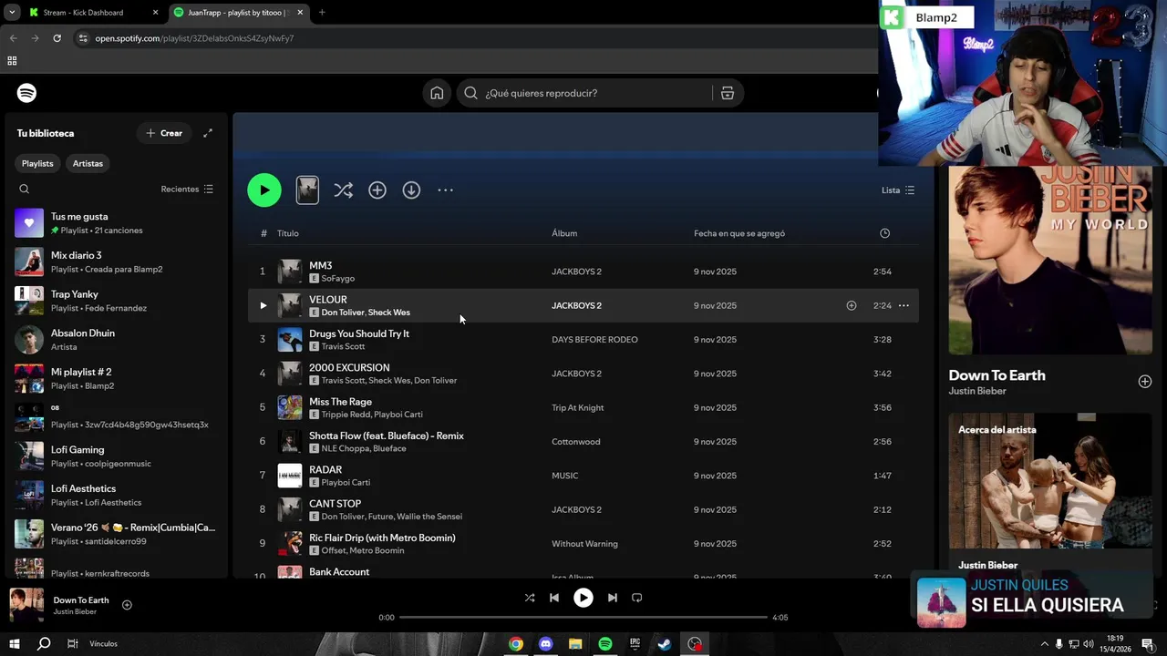Viewport: 1167px width, 656px height.
Task: Click Ric Flair Drip album thumbnail
Action: 290,544
